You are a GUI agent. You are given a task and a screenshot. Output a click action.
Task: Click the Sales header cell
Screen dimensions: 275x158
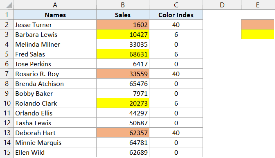pyautogui.click(x=123, y=15)
